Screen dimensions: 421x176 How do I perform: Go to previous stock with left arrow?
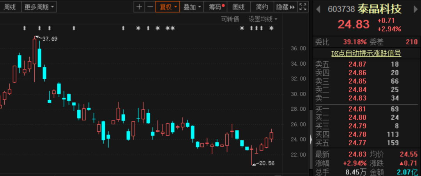(318, 8)
